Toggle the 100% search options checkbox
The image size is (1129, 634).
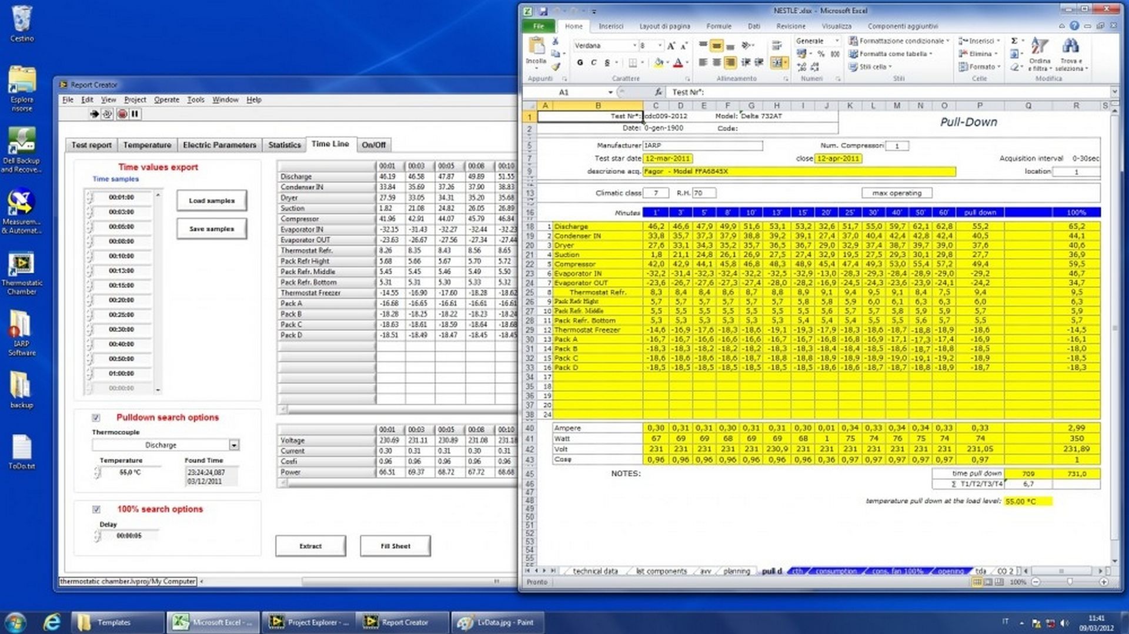pos(96,509)
